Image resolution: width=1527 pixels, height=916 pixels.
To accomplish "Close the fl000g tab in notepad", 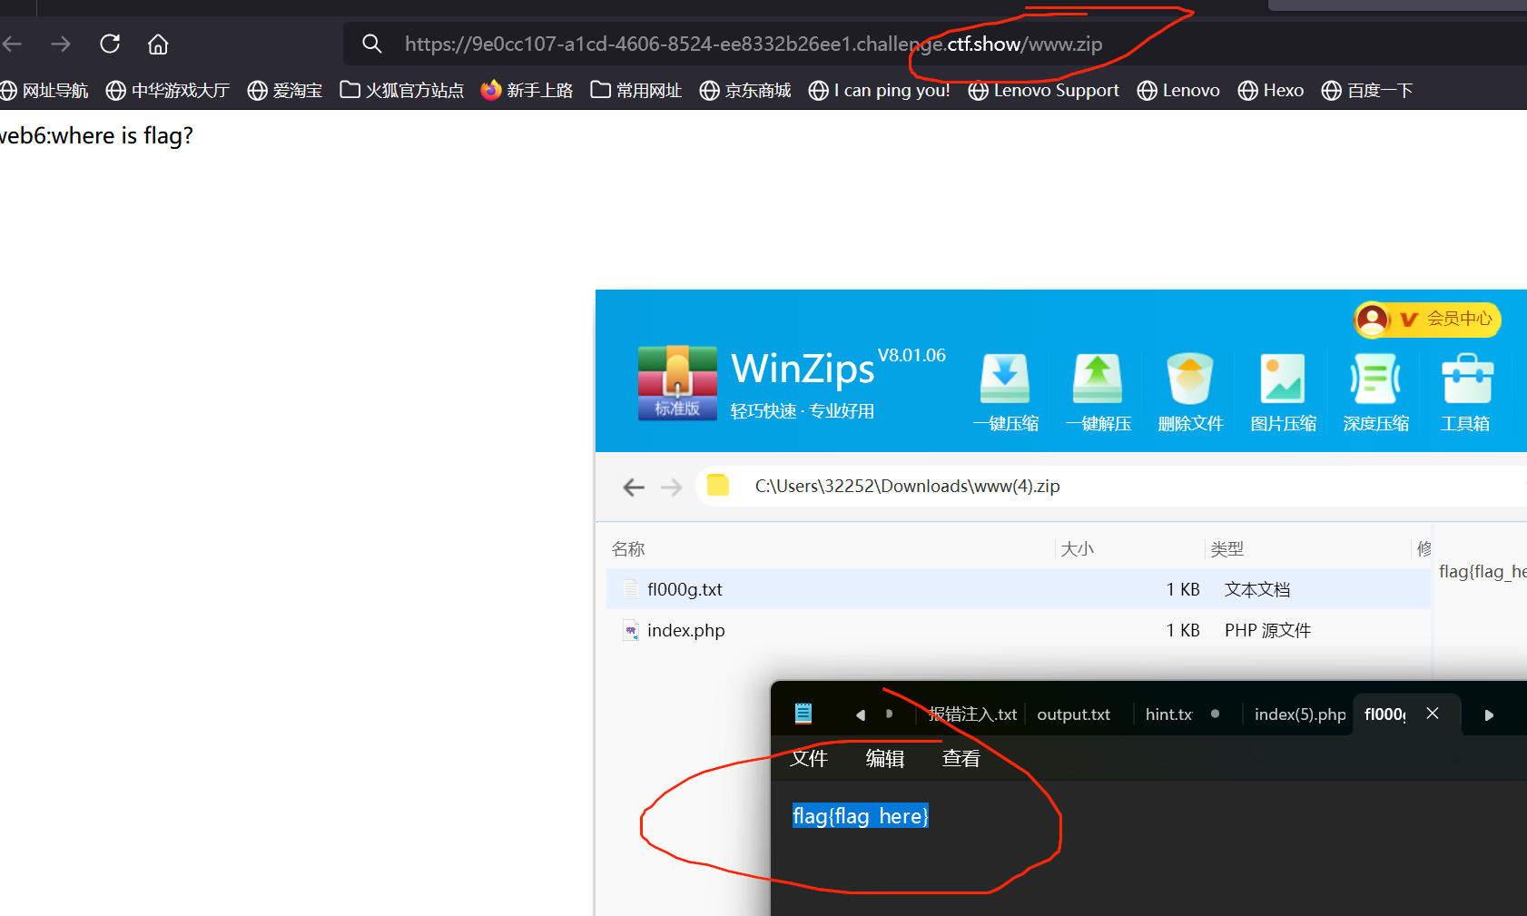I will pyautogui.click(x=1433, y=714).
